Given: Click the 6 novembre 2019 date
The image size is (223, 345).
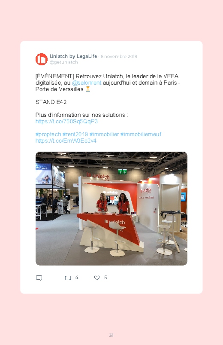Looking at the screenshot, I should point(119,57).
